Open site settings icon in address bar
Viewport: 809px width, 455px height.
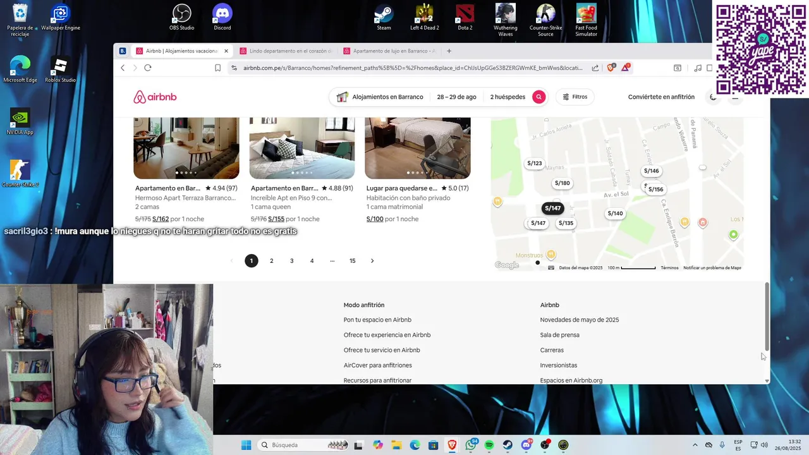(x=234, y=68)
